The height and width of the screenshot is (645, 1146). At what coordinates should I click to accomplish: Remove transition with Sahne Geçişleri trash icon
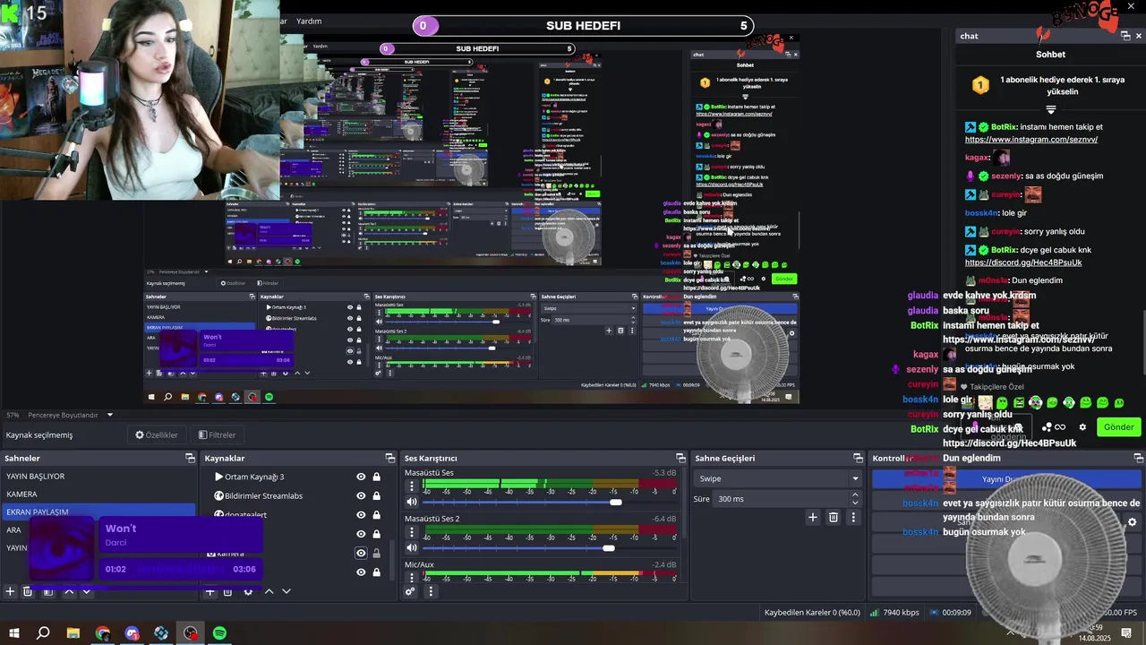[x=834, y=517]
